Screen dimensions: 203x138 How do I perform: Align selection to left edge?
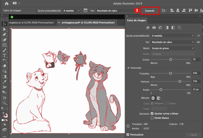point(172,10)
